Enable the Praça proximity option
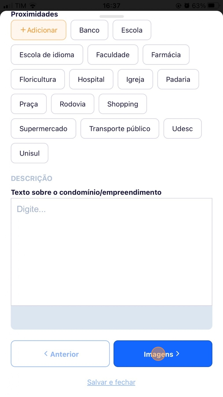The height and width of the screenshot is (397, 223). [29, 104]
